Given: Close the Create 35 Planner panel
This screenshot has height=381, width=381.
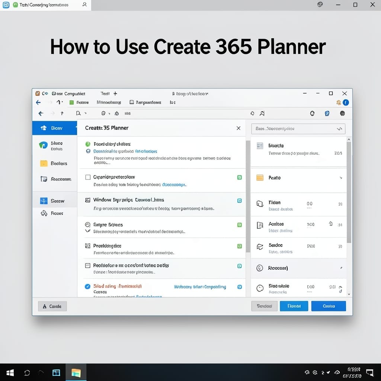Looking at the screenshot, I should pyautogui.click(x=238, y=128).
